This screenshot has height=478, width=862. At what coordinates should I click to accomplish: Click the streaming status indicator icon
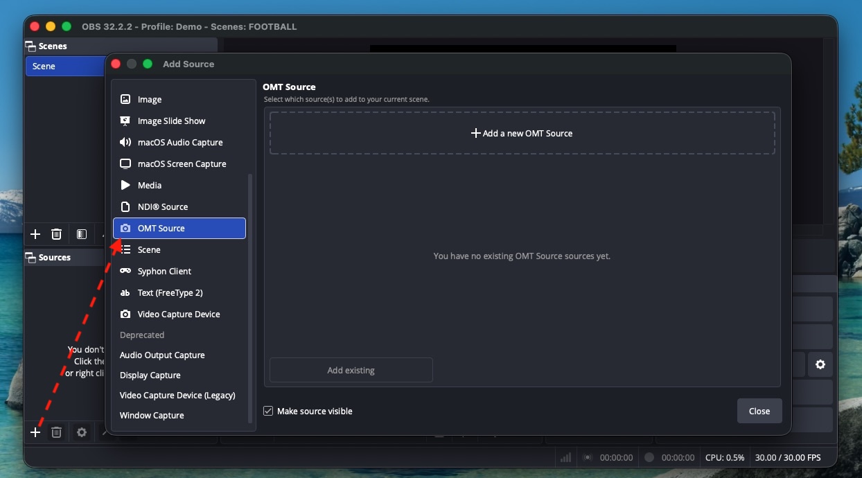click(588, 457)
